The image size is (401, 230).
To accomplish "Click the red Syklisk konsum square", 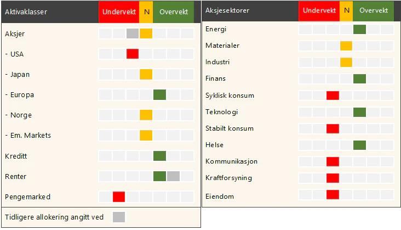I will (x=333, y=96).
